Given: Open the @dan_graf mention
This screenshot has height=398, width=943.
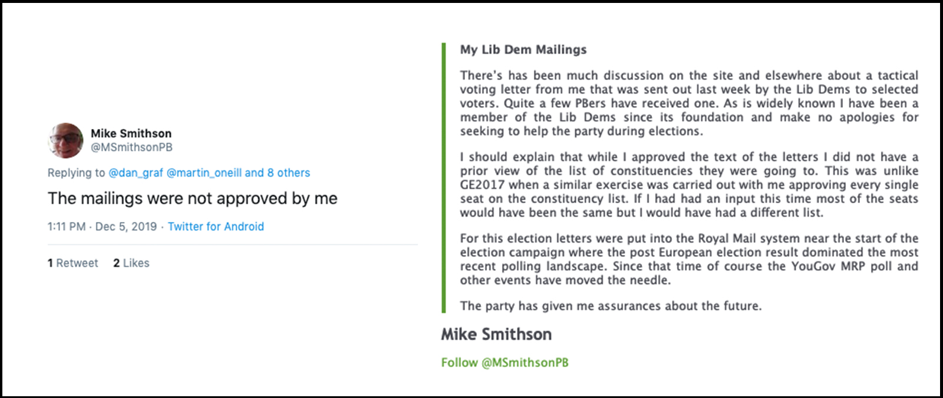Looking at the screenshot, I should tap(136, 173).
